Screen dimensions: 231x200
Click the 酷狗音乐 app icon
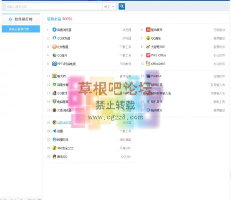pyautogui.click(x=148, y=110)
